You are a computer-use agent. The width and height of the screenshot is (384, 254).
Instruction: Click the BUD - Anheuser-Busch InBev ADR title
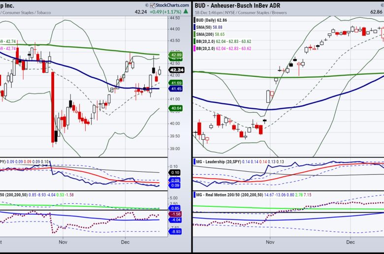[237, 5]
